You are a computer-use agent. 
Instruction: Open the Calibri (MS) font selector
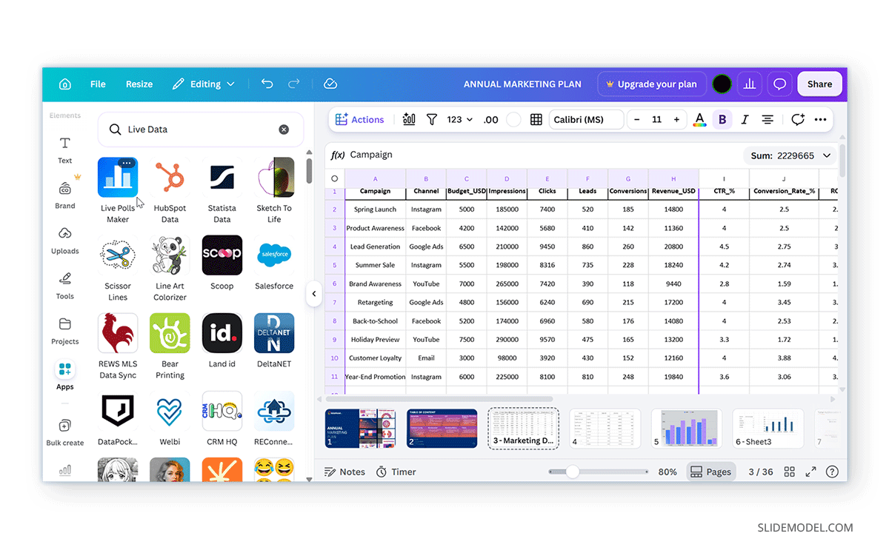tap(586, 119)
